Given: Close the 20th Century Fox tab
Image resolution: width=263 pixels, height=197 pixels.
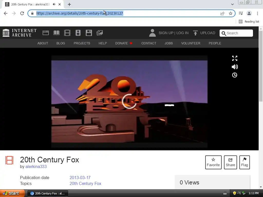Looking at the screenshot, I should point(60,4).
